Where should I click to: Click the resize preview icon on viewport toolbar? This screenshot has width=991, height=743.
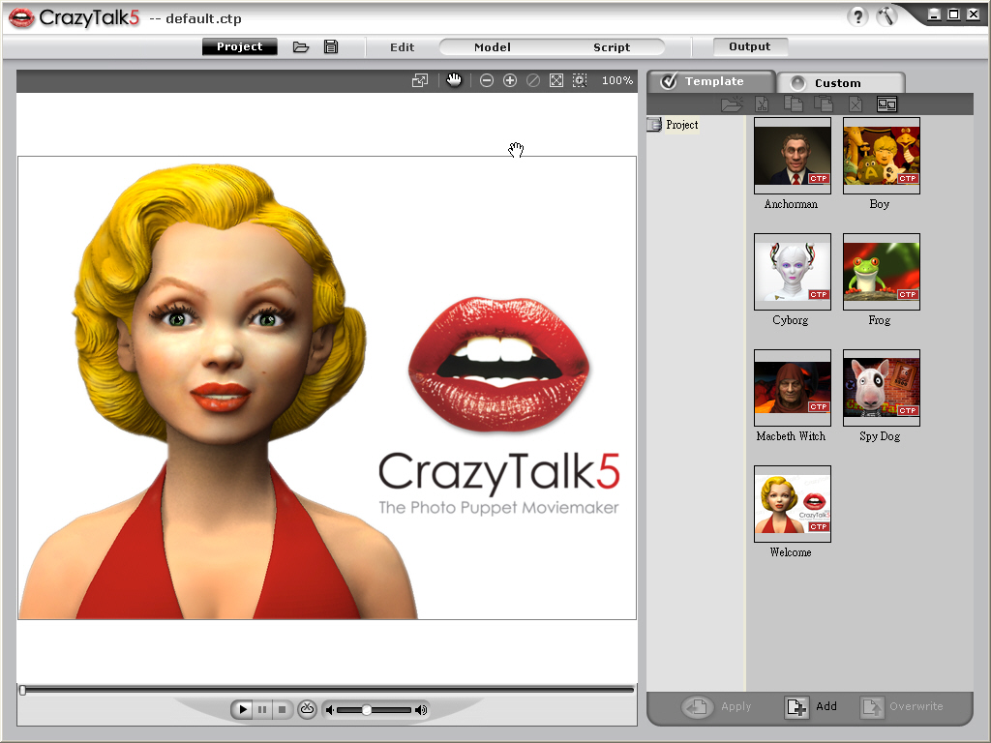coord(419,80)
